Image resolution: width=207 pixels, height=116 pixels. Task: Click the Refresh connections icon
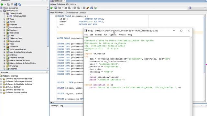[8, 5]
